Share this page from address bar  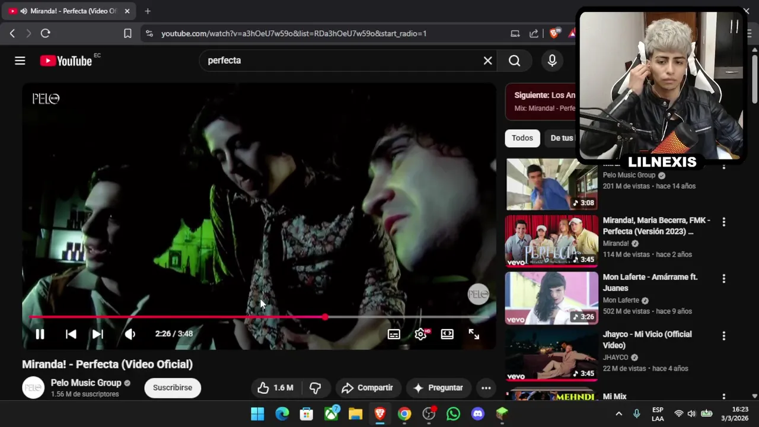coord(534,34)
